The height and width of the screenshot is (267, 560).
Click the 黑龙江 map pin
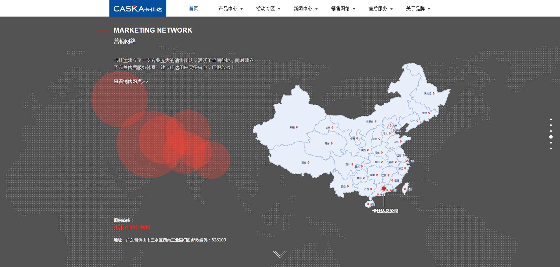pyautogui.click(x=433, y=94)
